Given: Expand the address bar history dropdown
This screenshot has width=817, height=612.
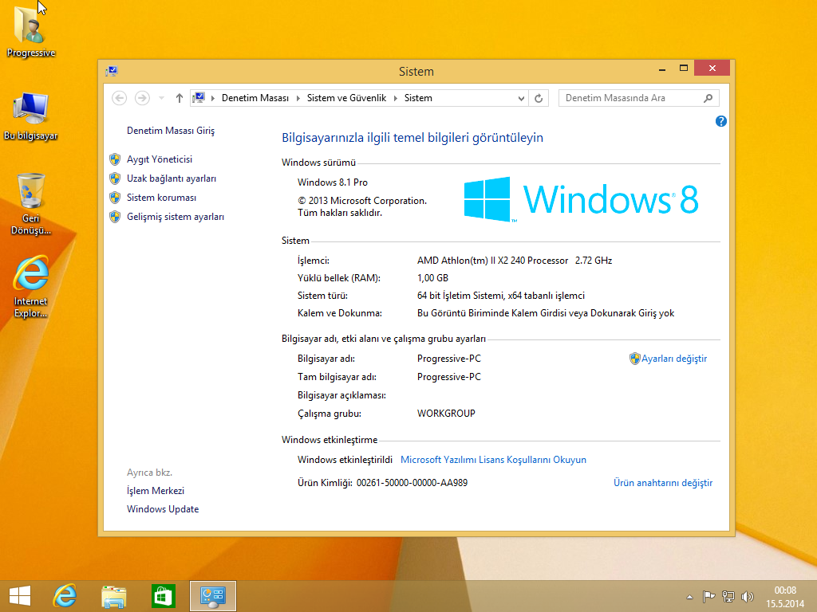Looking at the screenshot, I should 521,98.
